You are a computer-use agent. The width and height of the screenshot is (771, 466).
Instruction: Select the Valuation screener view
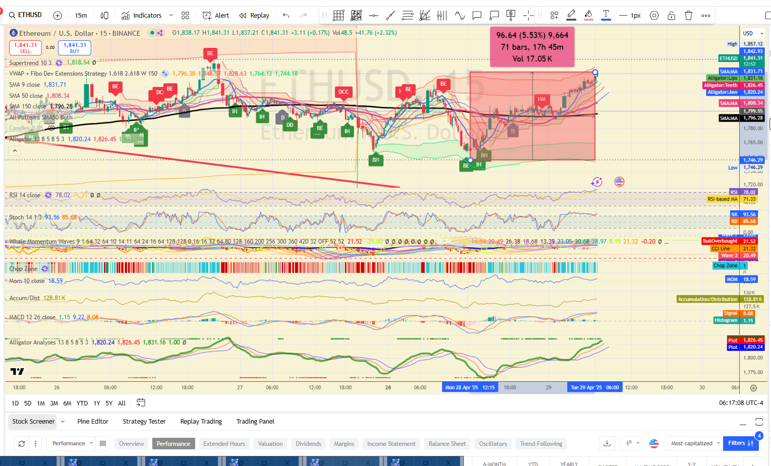270,444
